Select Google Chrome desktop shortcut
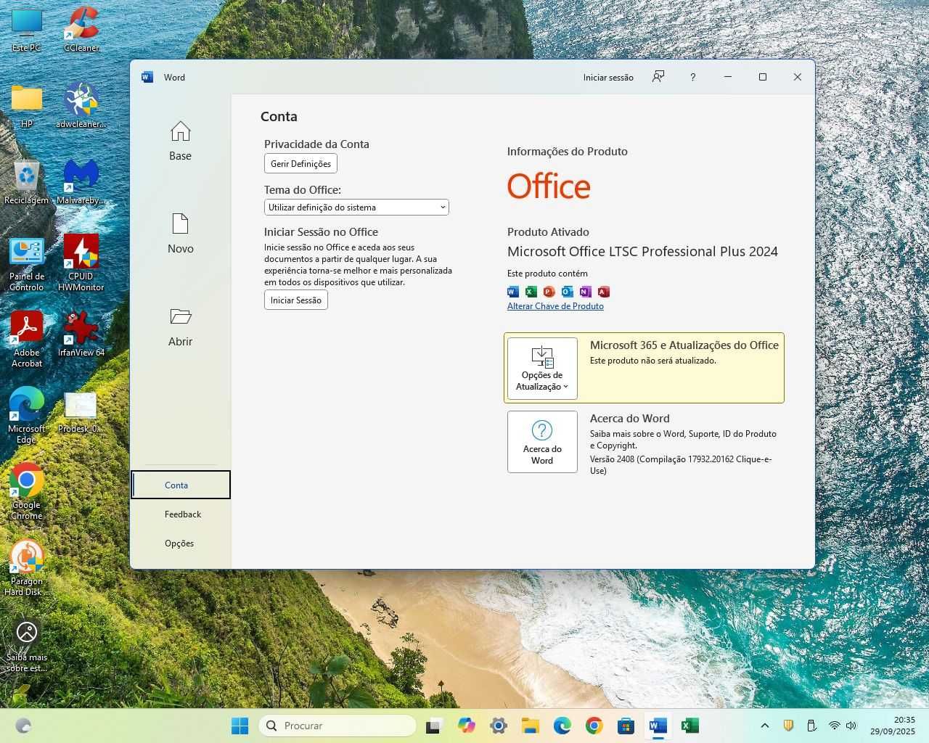This screenshot has height=743, width=929. point(27,492)
